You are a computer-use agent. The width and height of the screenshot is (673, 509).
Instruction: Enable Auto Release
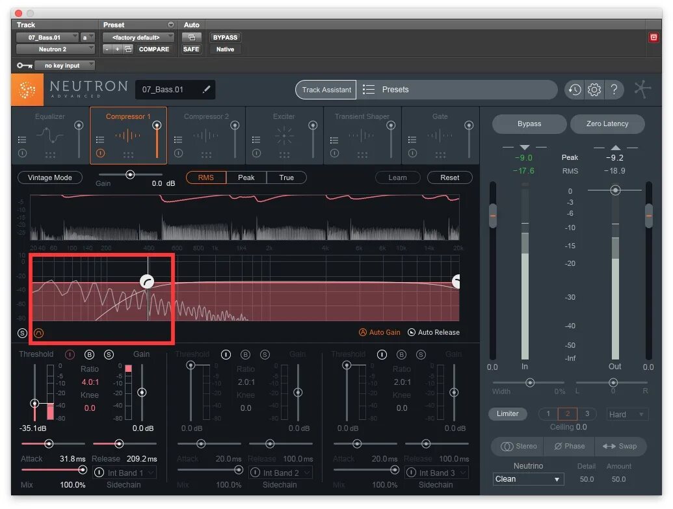(434, 332)
